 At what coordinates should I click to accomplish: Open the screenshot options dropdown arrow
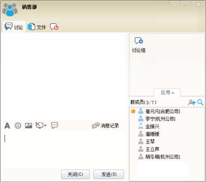(45, 126)
